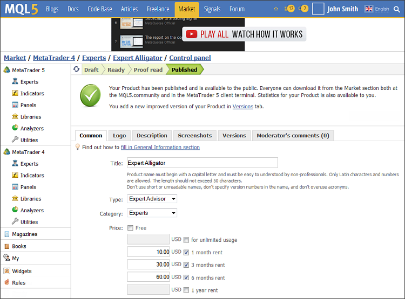Tick the 1 year rent checkbox
This screenshot has width=405, height=299.
pyautogui.click(x=186, y=290)
